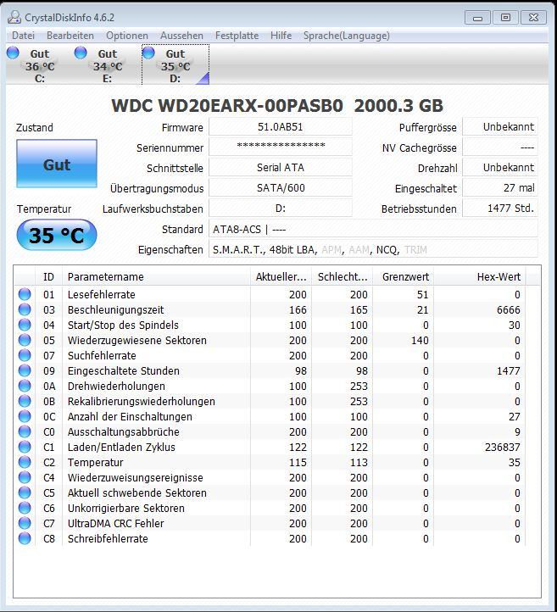Click status orb for Rekalibrierungswiederholungen row

coord(25,401)
